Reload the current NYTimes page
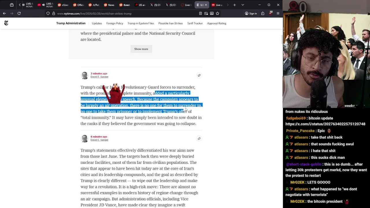This screenshot has height=208, width=370. (x=19, y=13)
